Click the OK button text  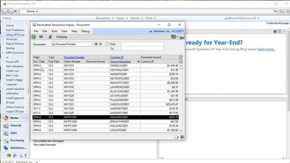tap(41, 37)
